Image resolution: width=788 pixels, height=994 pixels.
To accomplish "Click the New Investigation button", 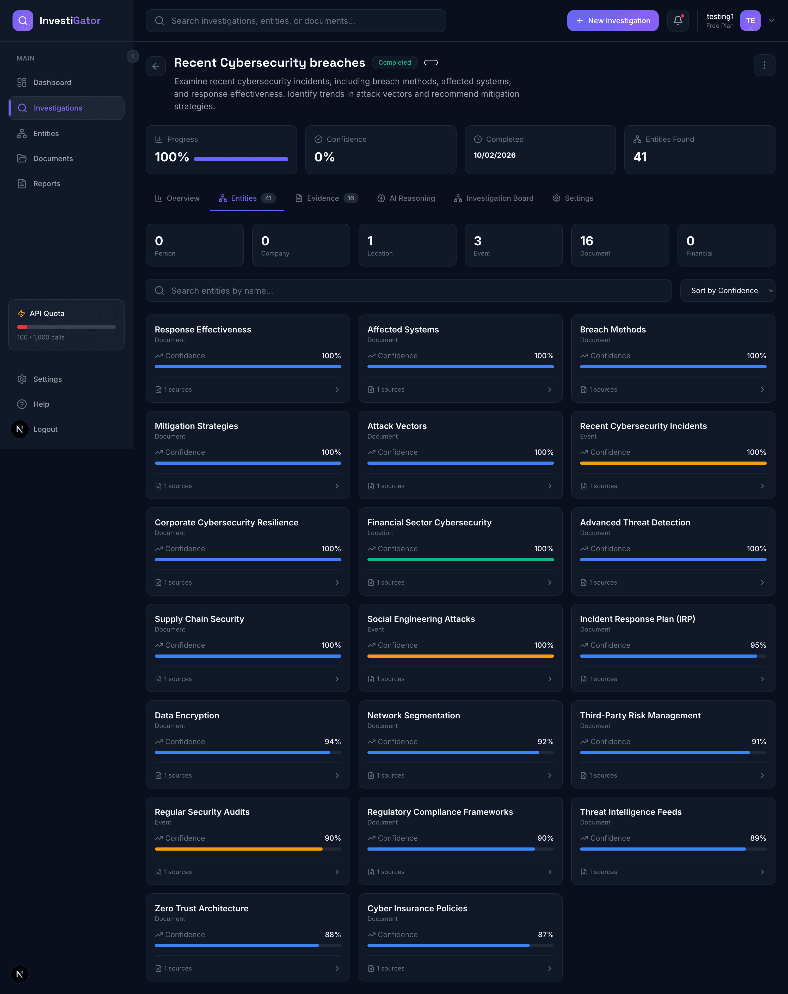I will pyautogui.click(x=612, y=21).
